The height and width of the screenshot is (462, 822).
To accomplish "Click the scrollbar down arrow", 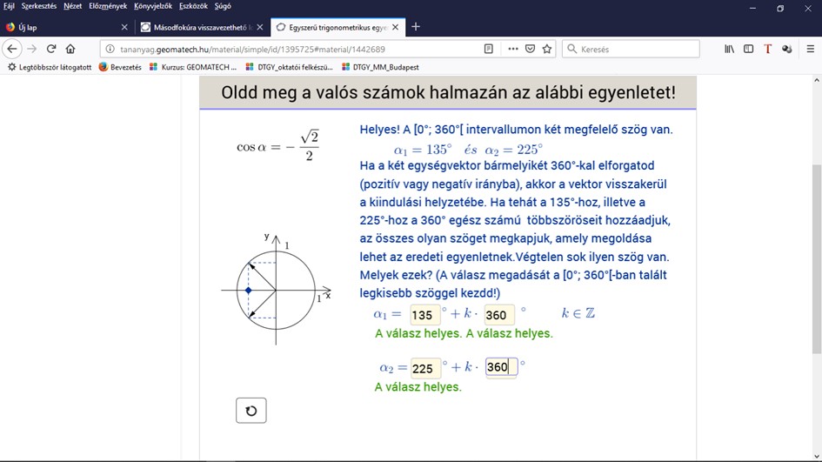I will tap(816, 456).
